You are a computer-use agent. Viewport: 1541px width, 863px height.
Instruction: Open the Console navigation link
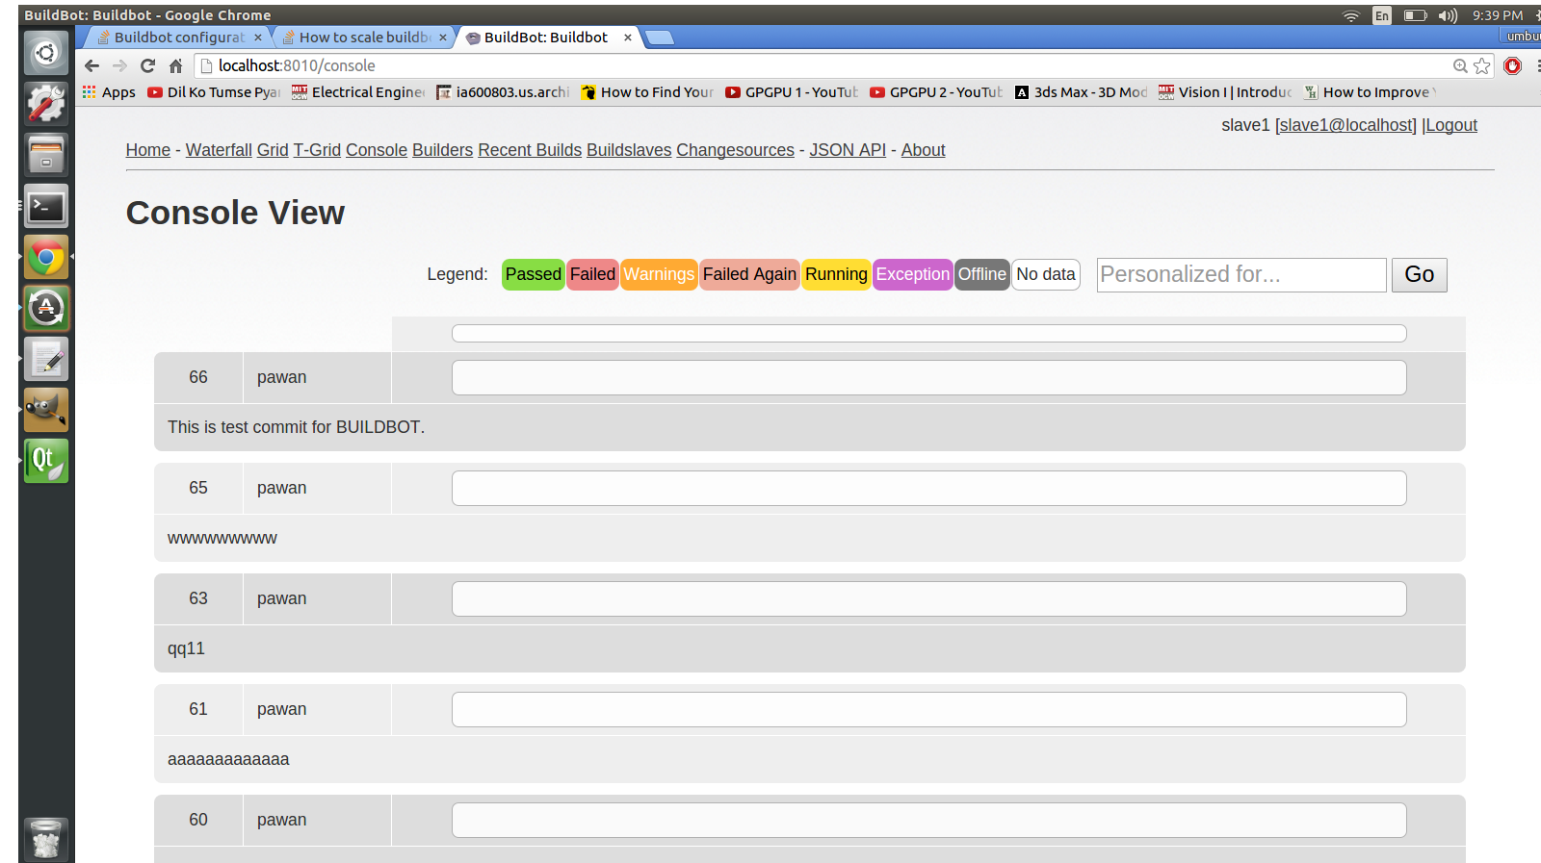[x=377, y=150]
